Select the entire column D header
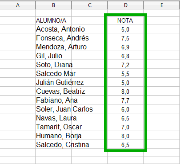This screenshot has height=164, width=180. click(x=125, y=5)
